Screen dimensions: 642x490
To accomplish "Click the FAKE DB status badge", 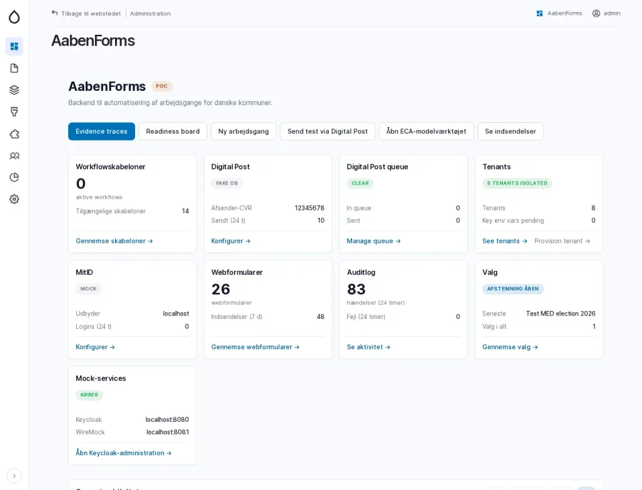I will point(227,183).
